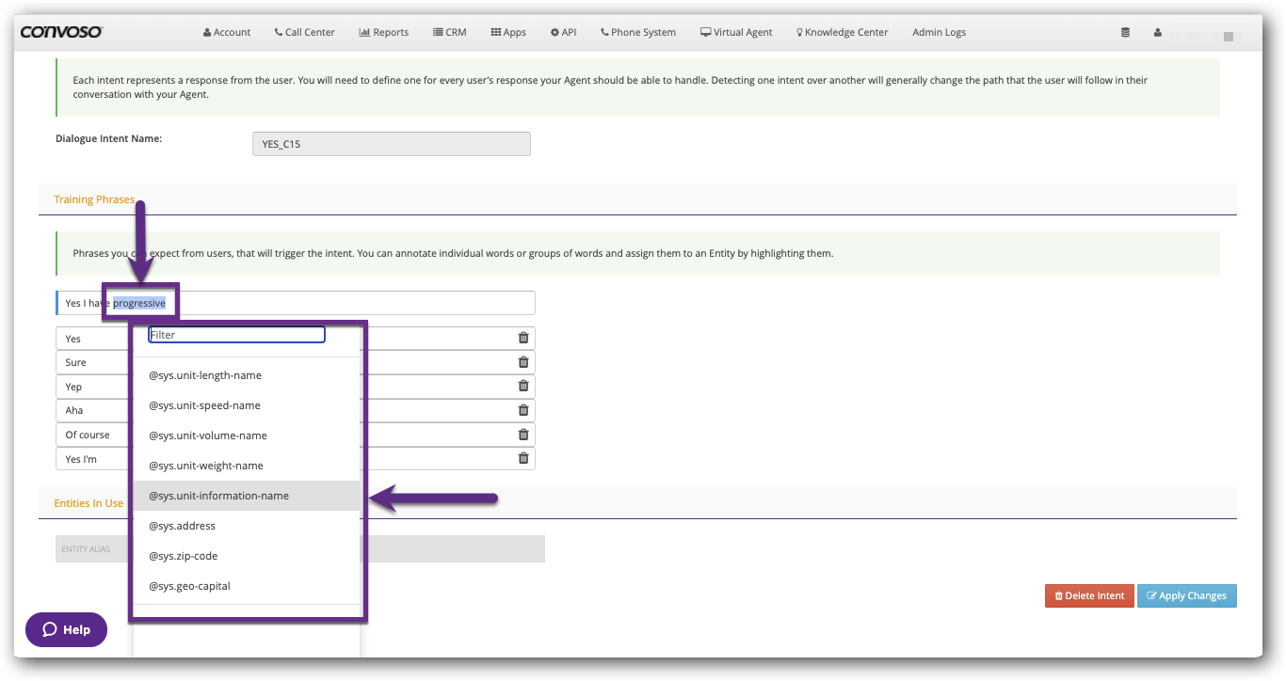Choose @sys.unit-length-name in dropdown list
1286x681 pixels.
(205, 375)
